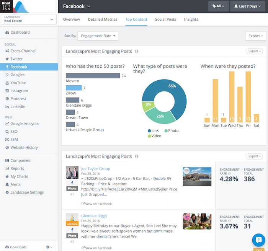
Task: Open the blue help chat bubble
Action: coord(258,240)
